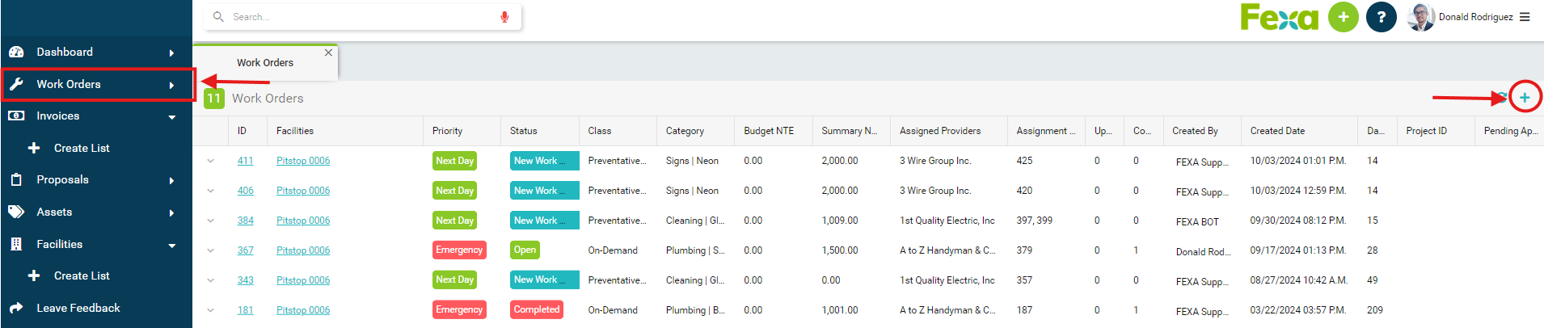Open the hamburger menu beside Donald Rodriguez

pos(1525,17)
